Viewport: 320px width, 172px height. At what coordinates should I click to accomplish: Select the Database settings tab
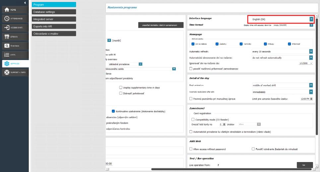click(54, 12)
